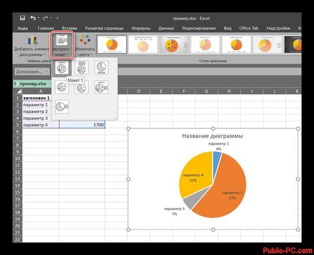Open Добавить элемент диаграммы dropdown
This screenshot has width=314, height=255.
[32, 46]
